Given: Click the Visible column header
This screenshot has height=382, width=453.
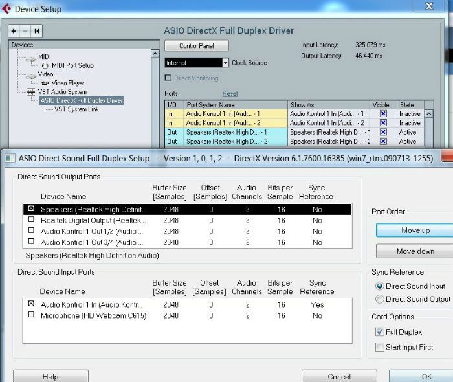Looking at the screenshot, I should [x=383, y=105].
